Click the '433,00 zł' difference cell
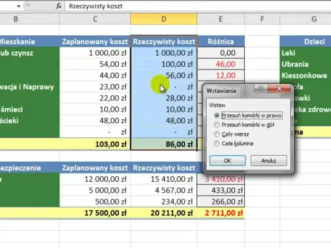 tap(221, 190)
